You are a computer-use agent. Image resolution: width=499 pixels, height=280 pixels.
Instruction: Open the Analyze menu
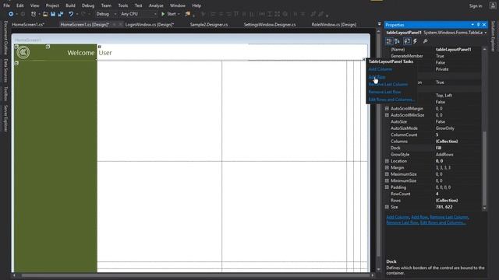156,5
